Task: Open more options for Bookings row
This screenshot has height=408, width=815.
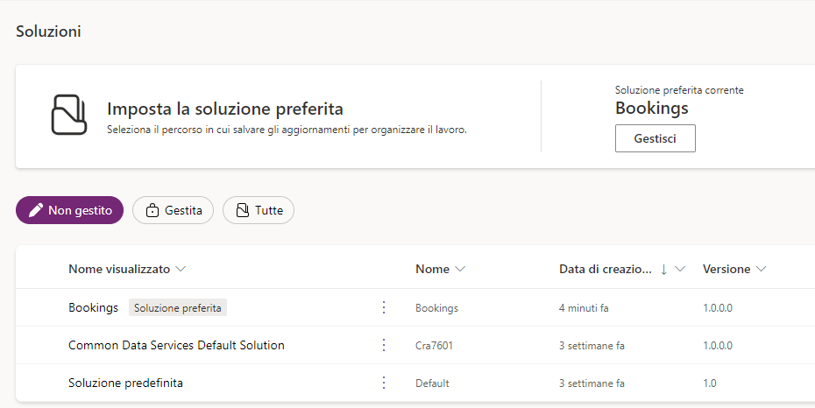Action: pyautogui.click(x=383, y=307)
